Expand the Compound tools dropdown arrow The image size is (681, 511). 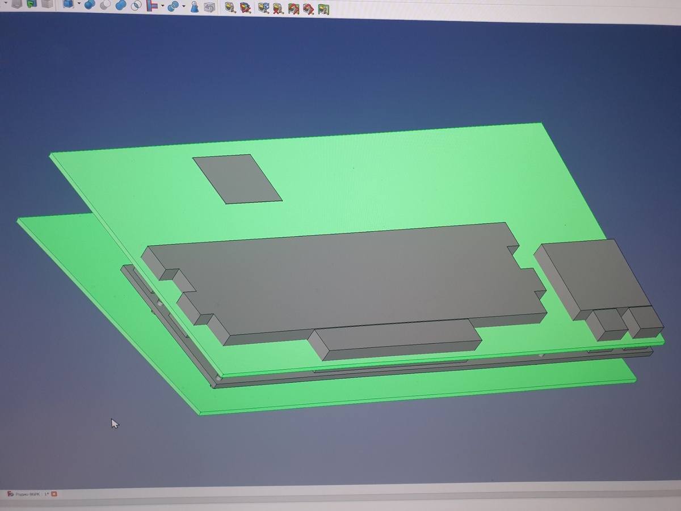(x=78, y=5)
